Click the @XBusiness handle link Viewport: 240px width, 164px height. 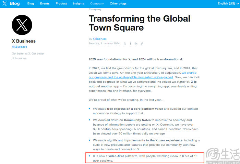tap(19, 47)
